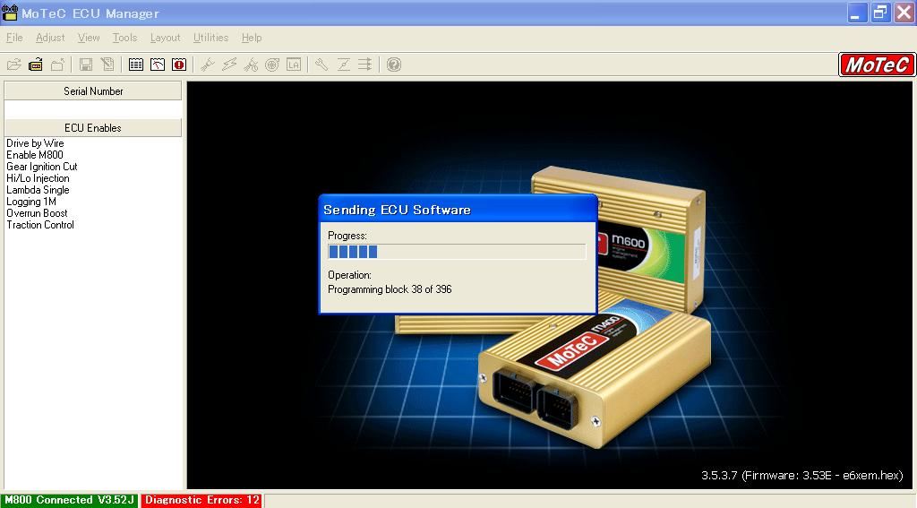Open the table grid view icon
The width and height of the screenshot is (917, 508).
pos(136,65)
